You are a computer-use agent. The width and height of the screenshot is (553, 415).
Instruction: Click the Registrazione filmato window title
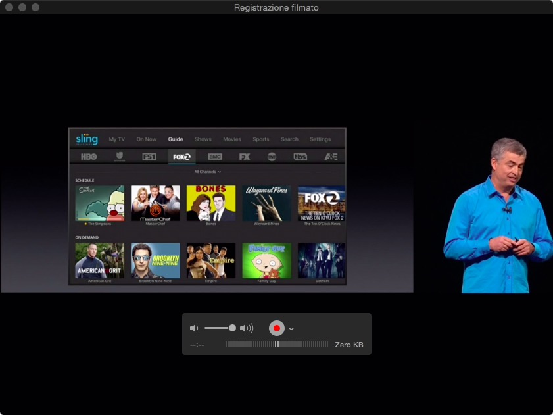pyautogui.click(x=276, y=7)
